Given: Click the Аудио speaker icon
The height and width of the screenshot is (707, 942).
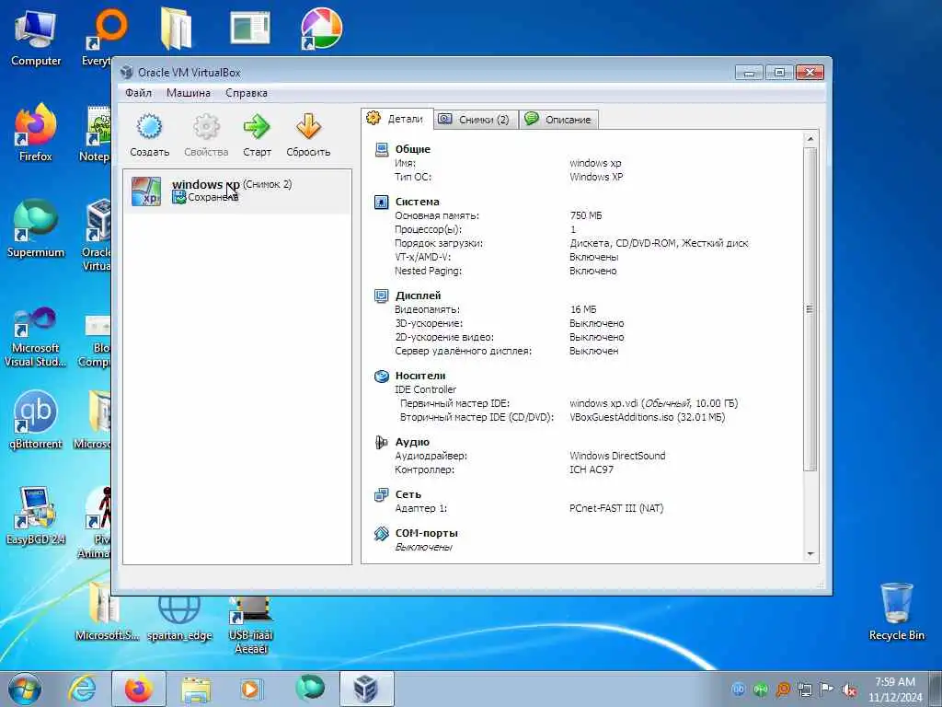Looking at the screenshot, I should [x=381, y=443].
